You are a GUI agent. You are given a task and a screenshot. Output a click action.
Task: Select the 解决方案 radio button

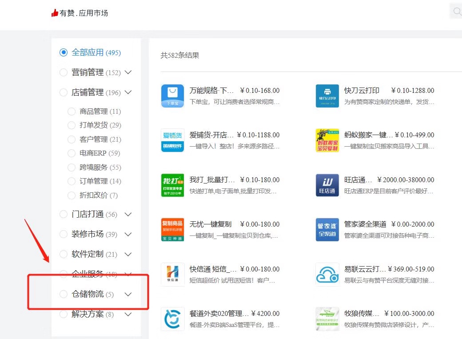64,314
